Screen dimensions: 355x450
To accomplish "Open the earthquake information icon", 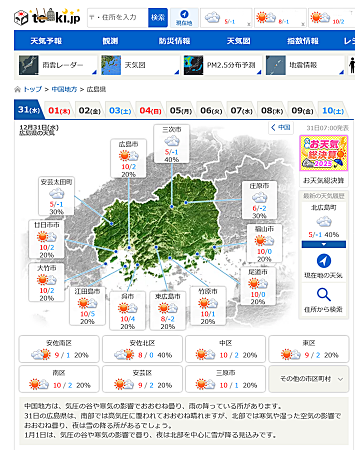I will pos(275,65).
